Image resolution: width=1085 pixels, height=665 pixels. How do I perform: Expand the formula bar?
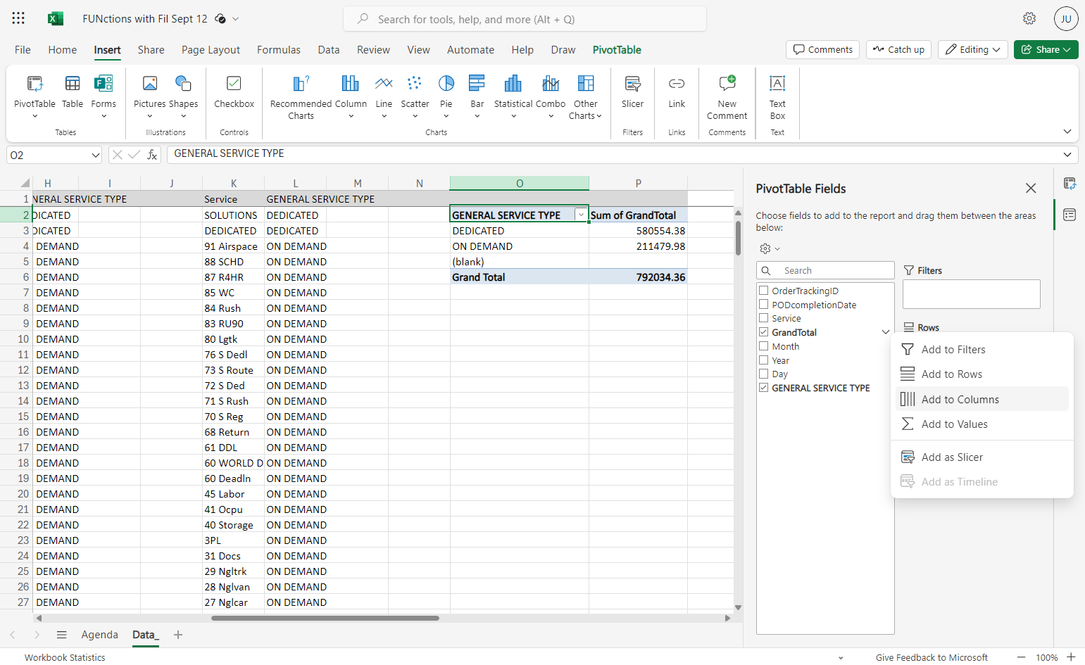click(x=1067, y=155)
